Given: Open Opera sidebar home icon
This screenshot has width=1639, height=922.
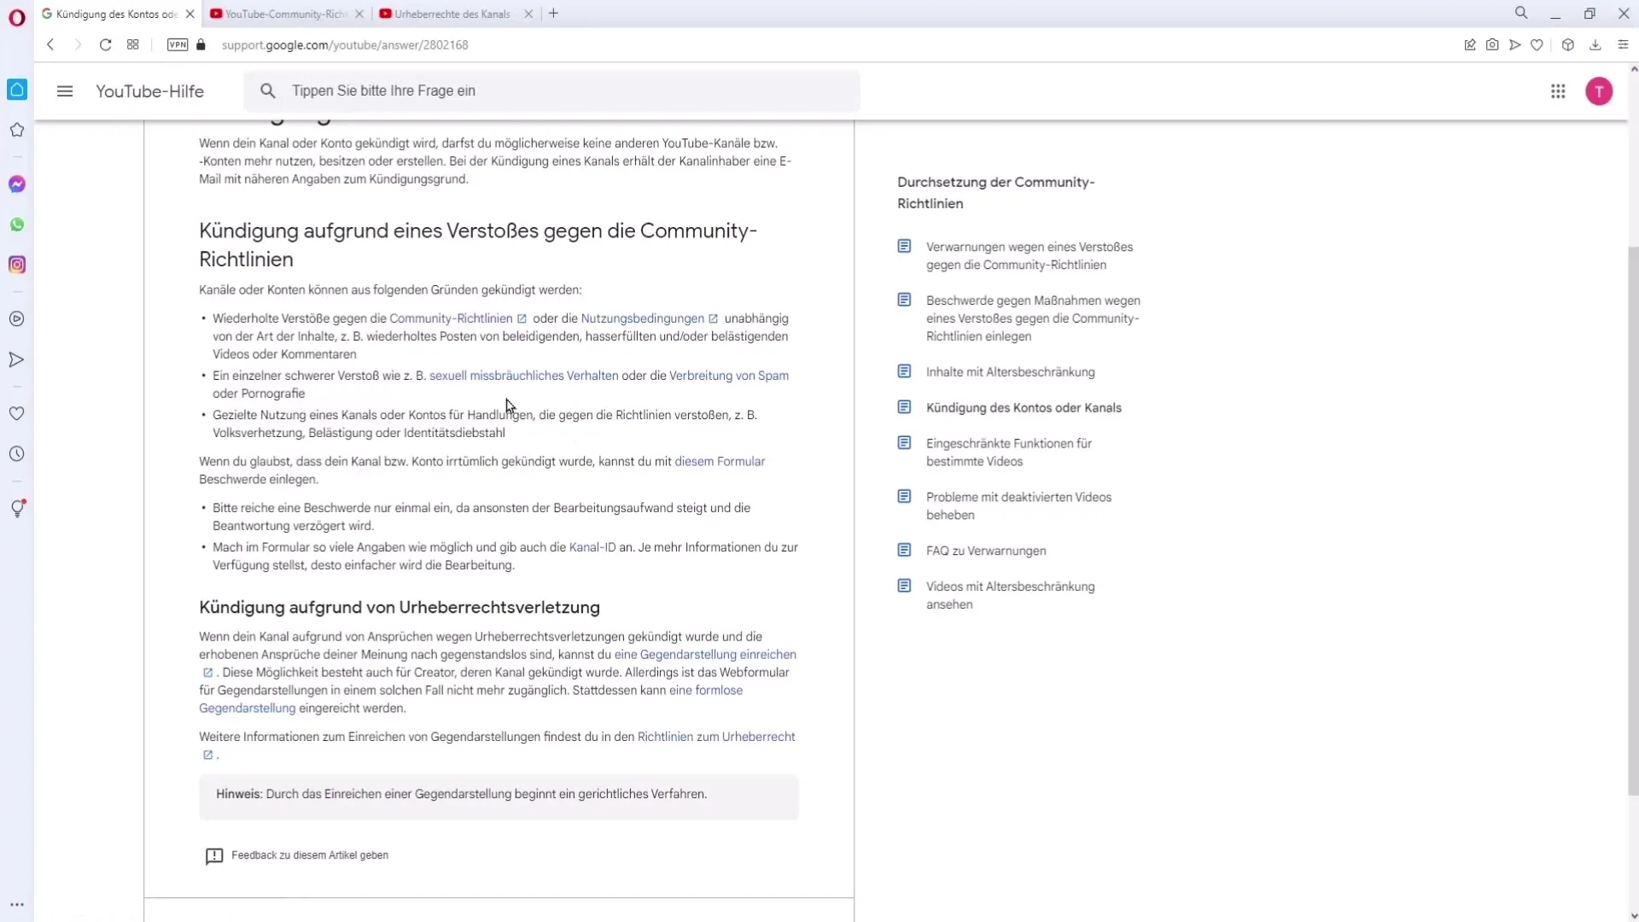Looking at the screenshot, I should click(17, 90).
